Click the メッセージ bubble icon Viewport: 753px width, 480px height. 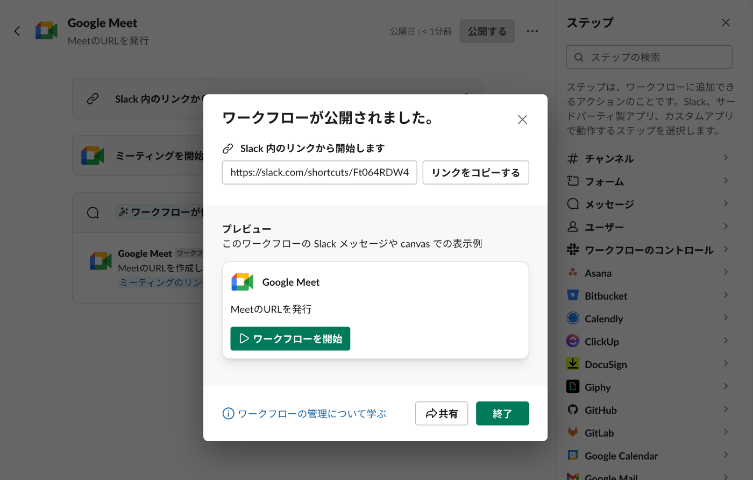[x=573, y=204]
